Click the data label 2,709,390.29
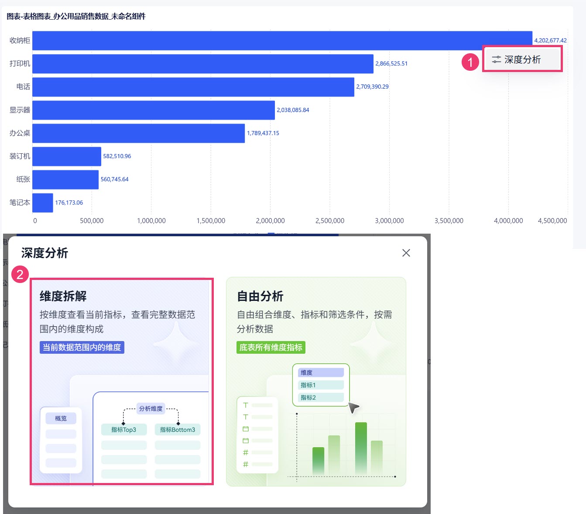Screen dimensions: 586x514 [372, 87]
